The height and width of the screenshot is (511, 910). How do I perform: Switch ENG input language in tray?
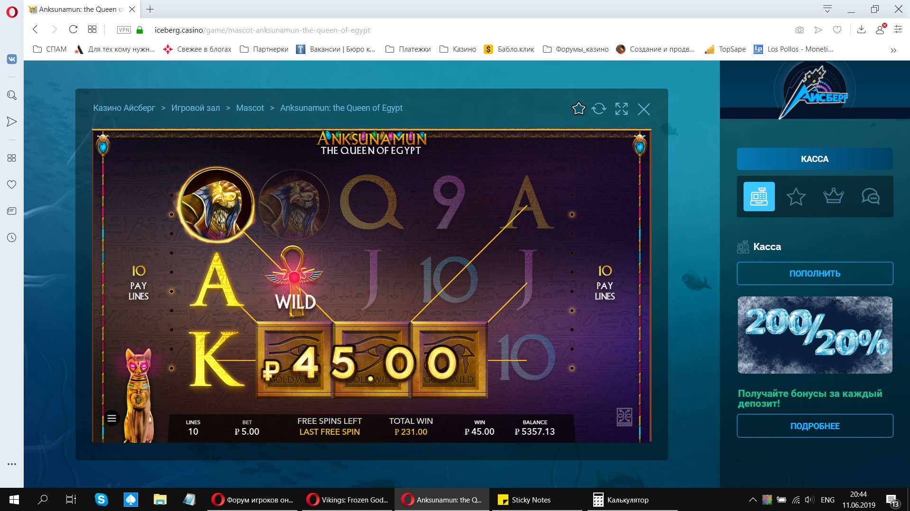coord(827,500)
